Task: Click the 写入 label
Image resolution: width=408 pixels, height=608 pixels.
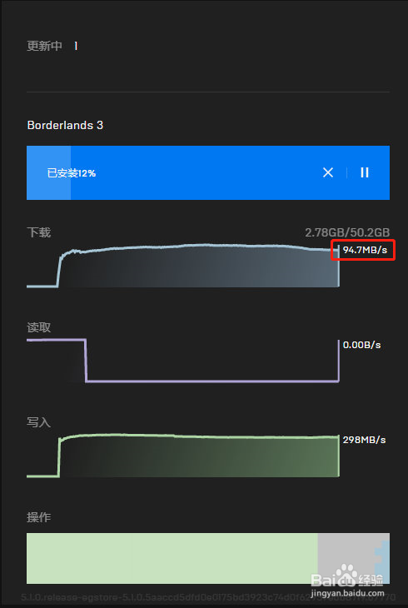Action: [39, 422]
